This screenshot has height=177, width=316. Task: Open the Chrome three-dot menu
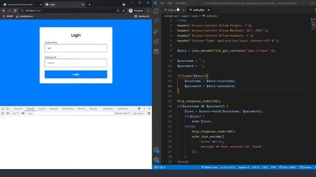(148, 11)
